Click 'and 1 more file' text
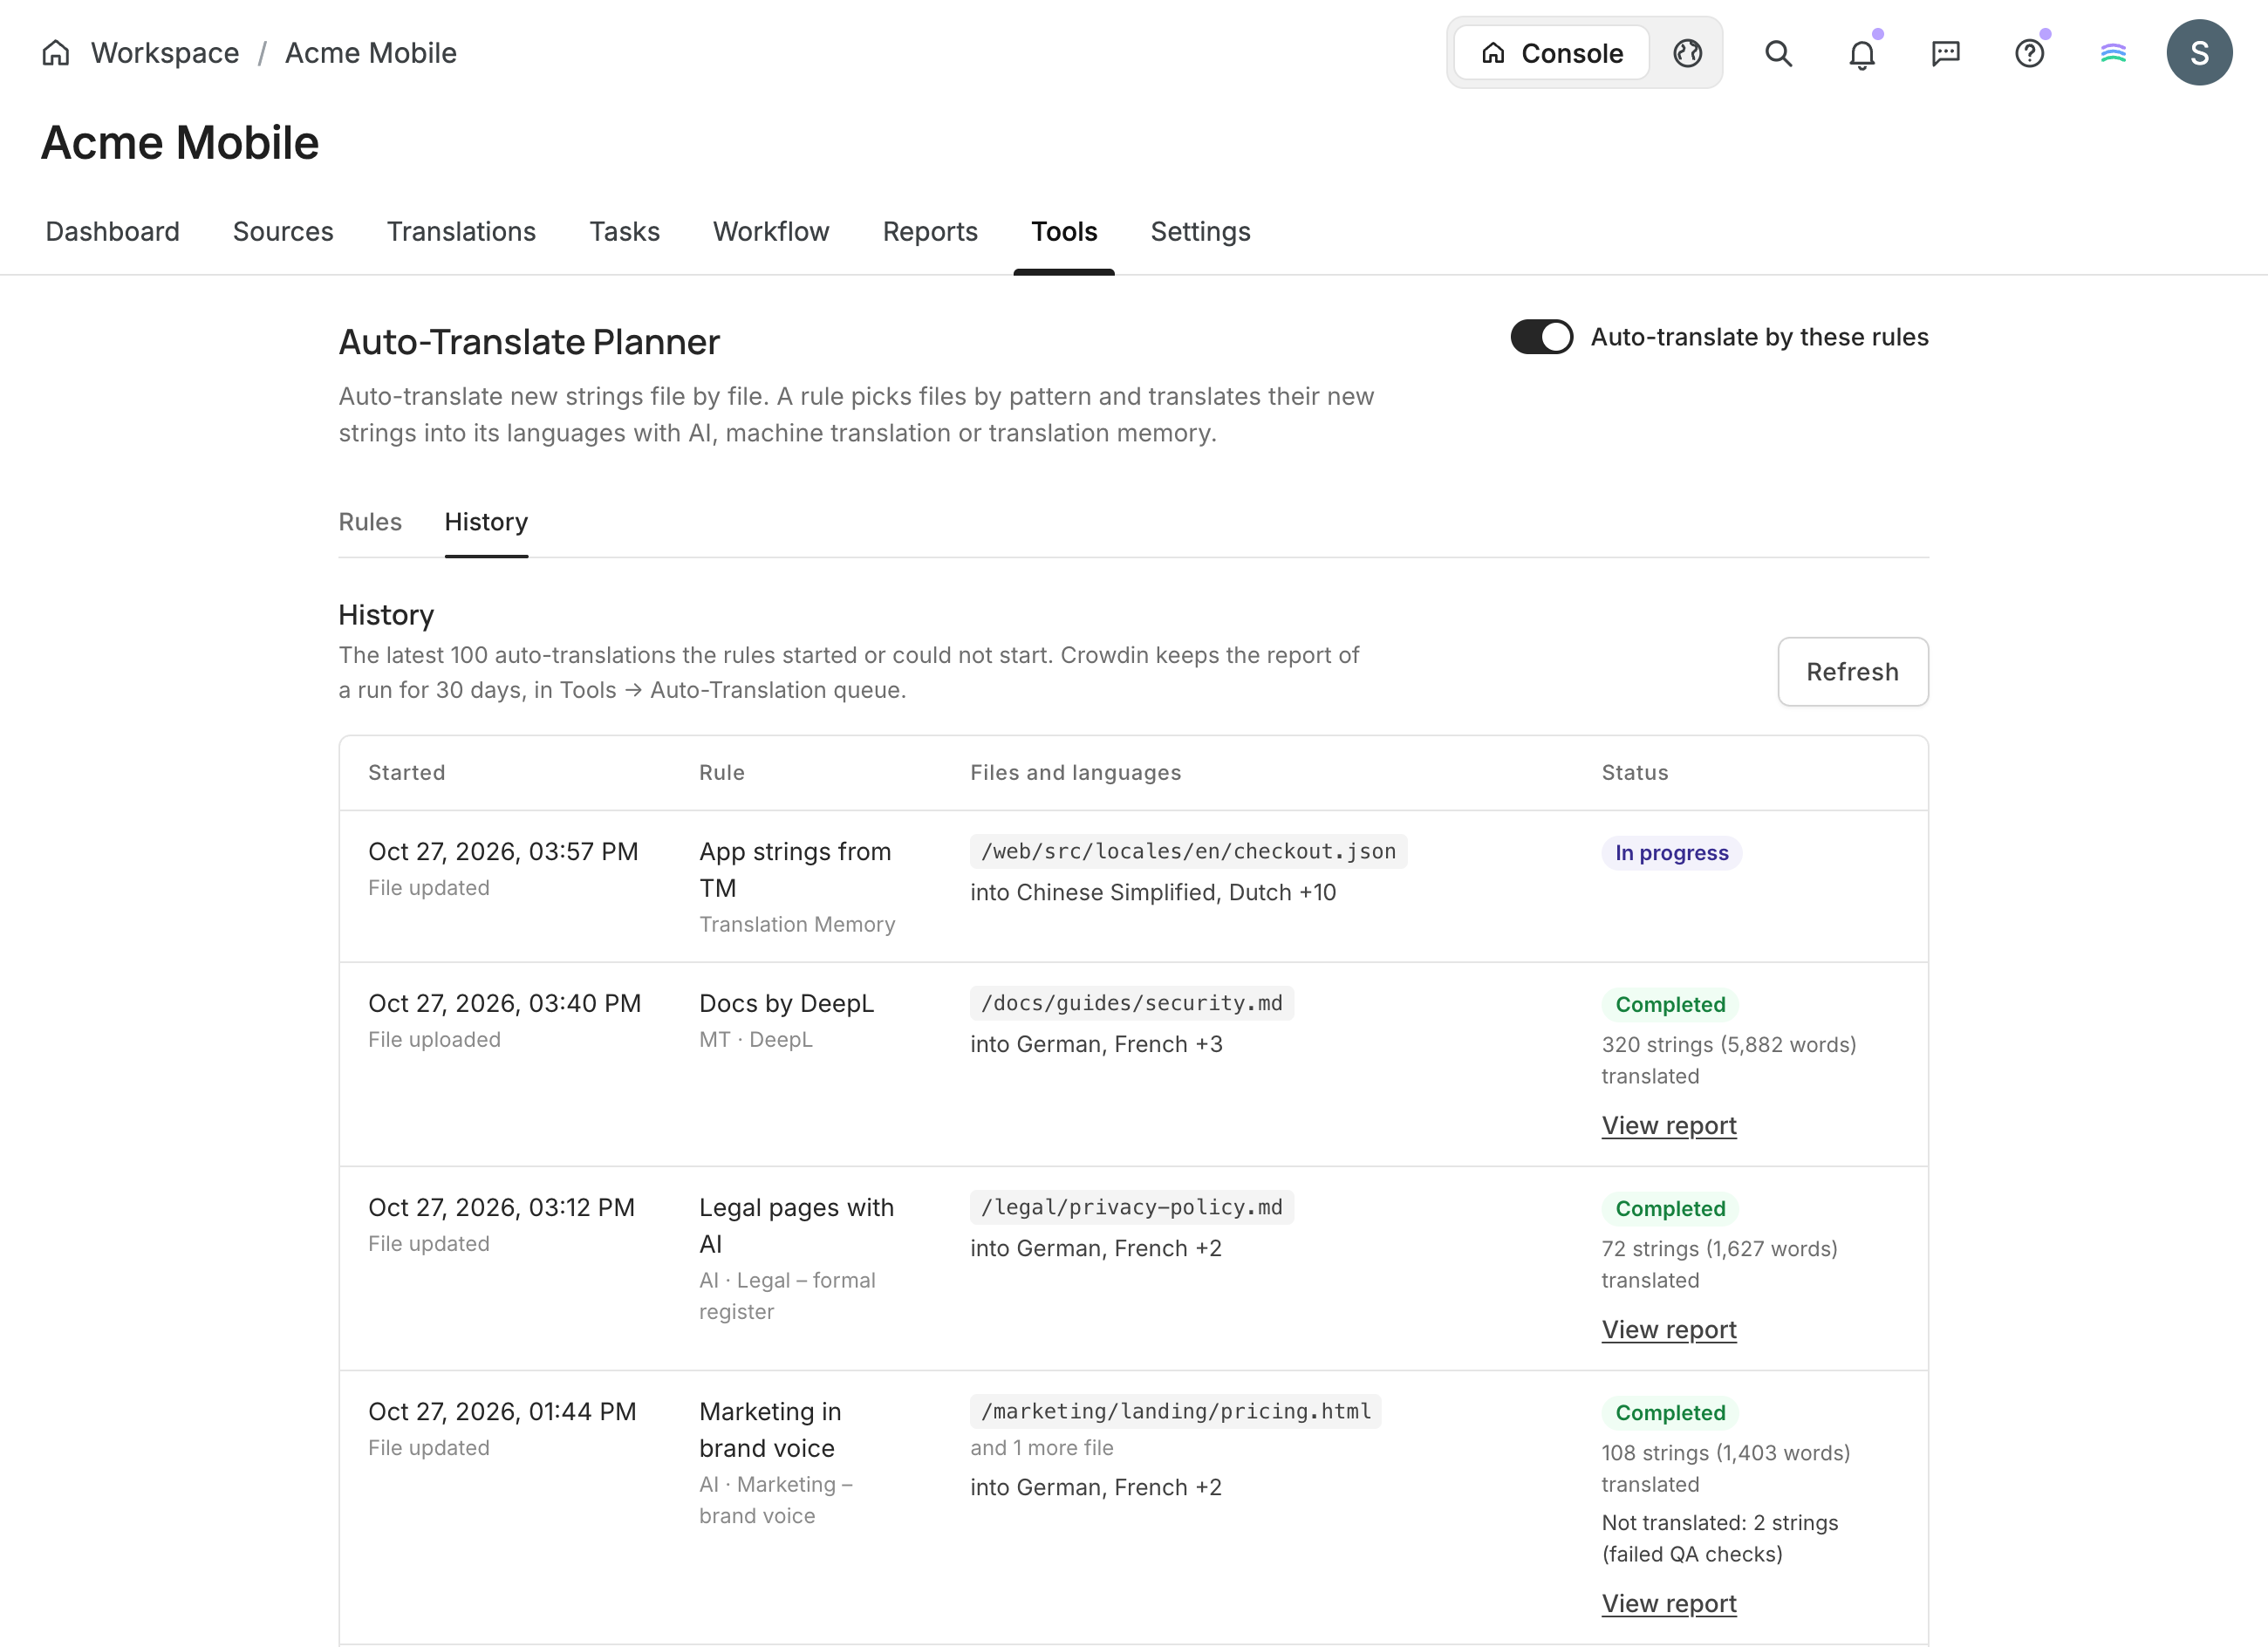 coord(1041,1447)
